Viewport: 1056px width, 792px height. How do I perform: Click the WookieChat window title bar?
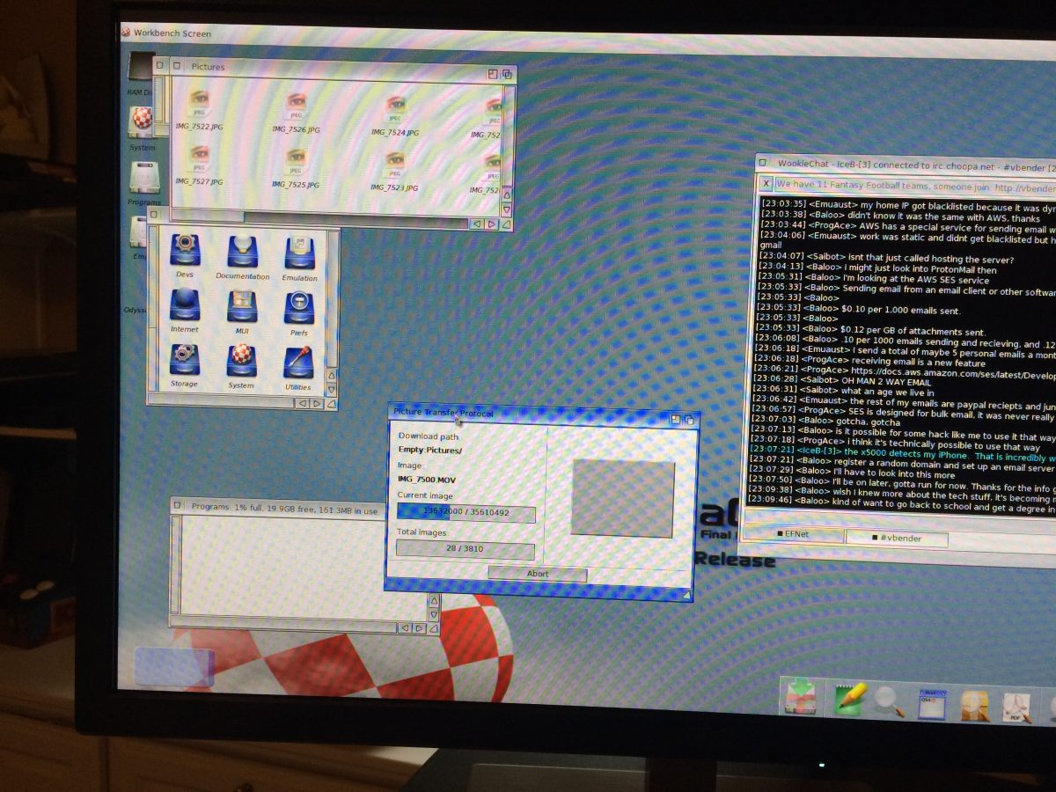(906, 164)
